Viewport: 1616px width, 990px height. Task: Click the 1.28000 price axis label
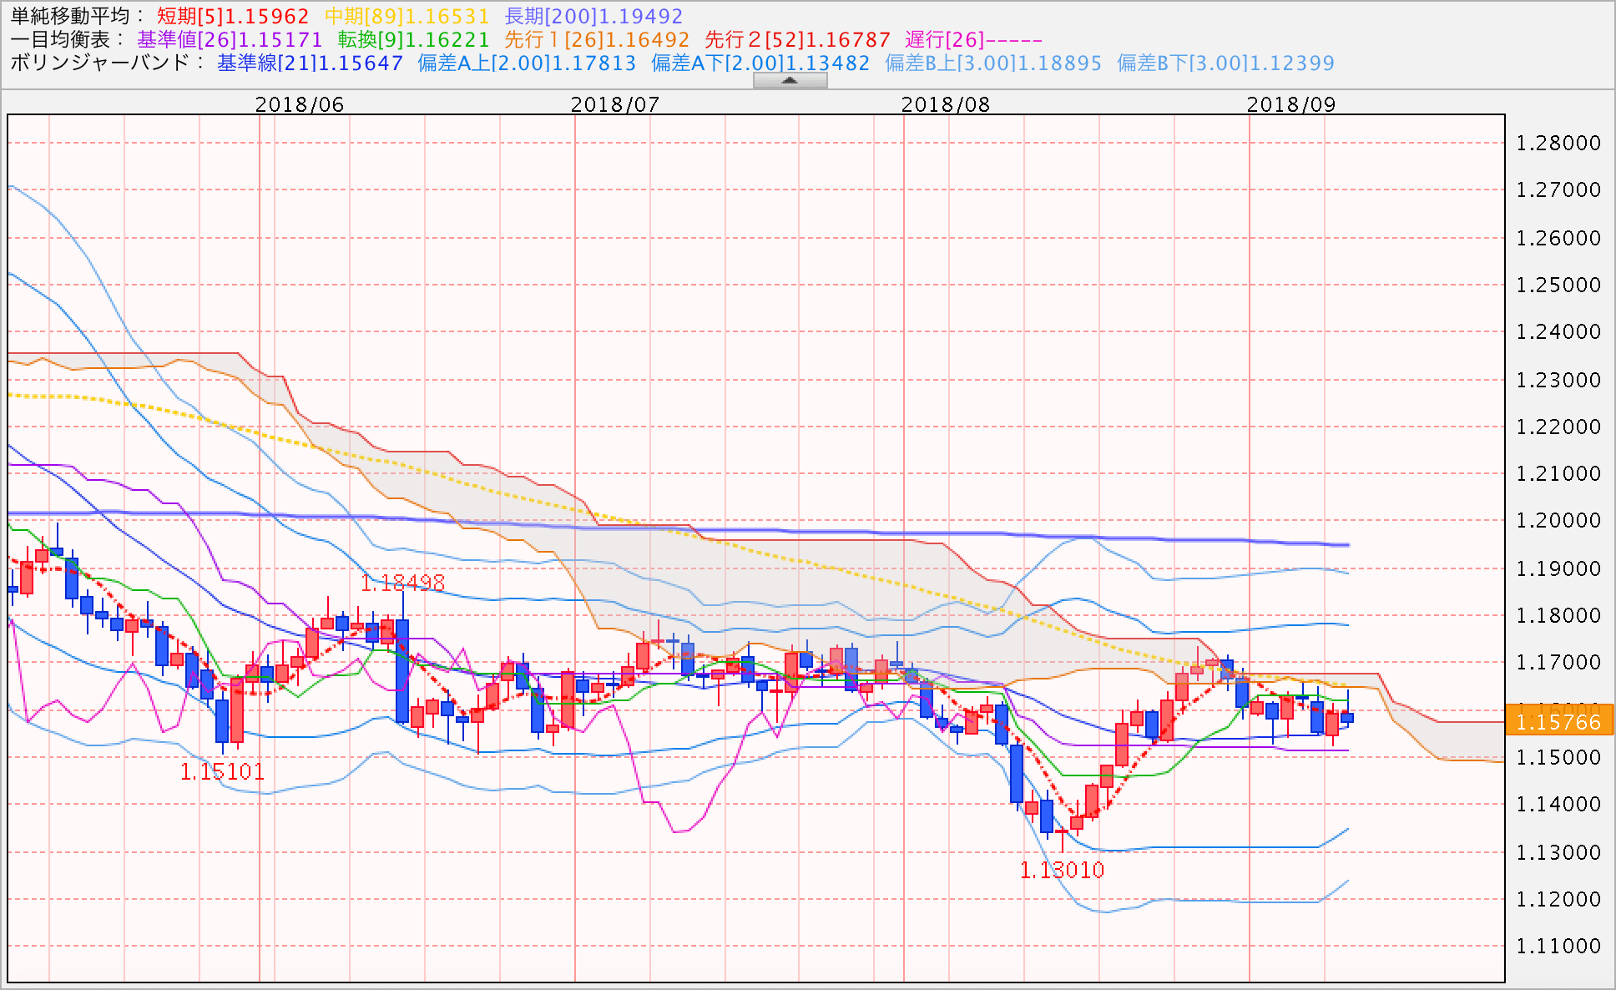coord(1558,143)
